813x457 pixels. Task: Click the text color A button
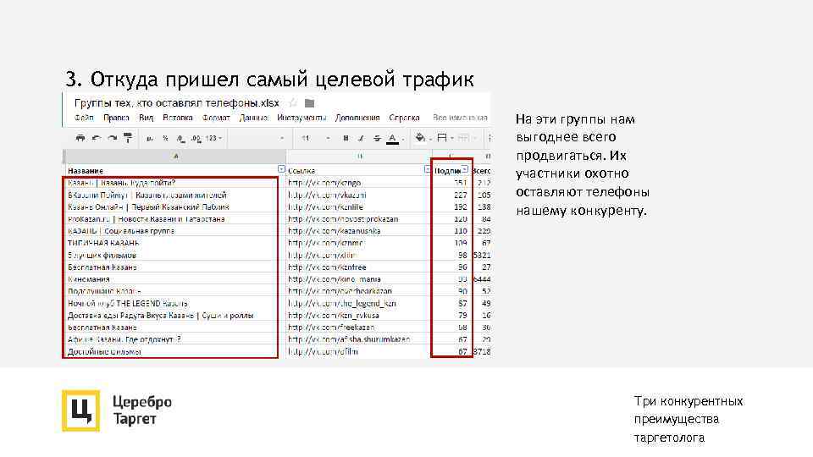pyautogui.click(x=392, y=138)
